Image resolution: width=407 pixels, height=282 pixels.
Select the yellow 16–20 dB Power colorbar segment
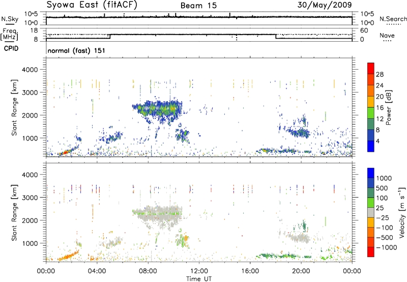(371, 101)
